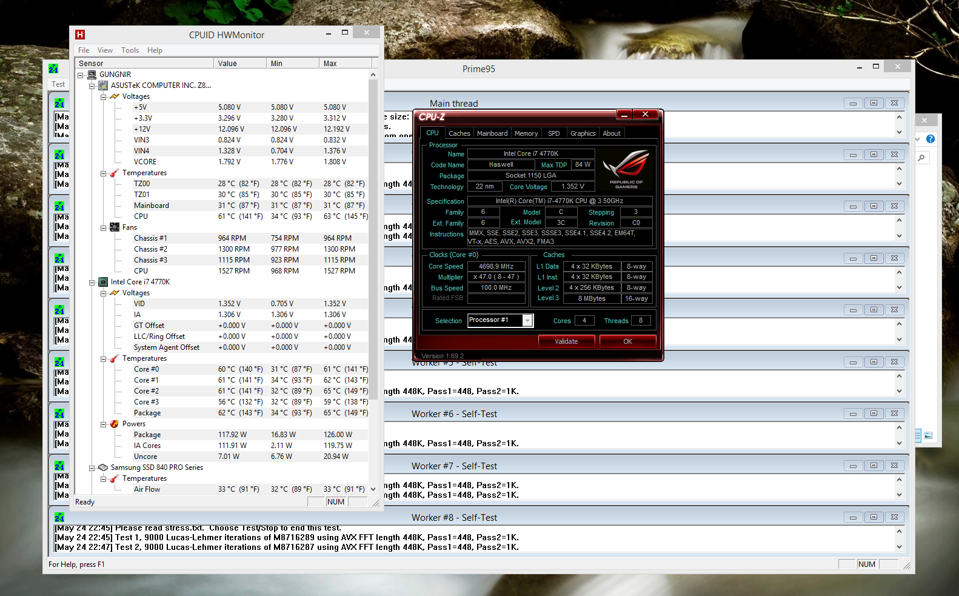Screen dimensions: 959x596
Task: Select the CPU tab in CPU-Z
Action: [432, 133]
